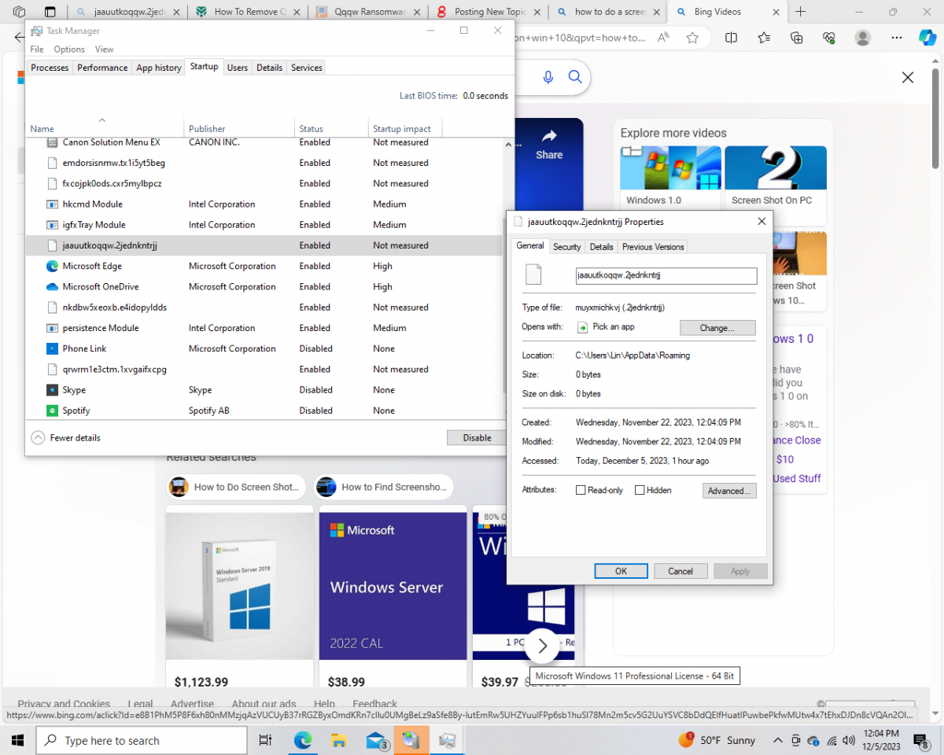
Task: Open the How to Find Screensho related search
Action: (x=384, y=487)
